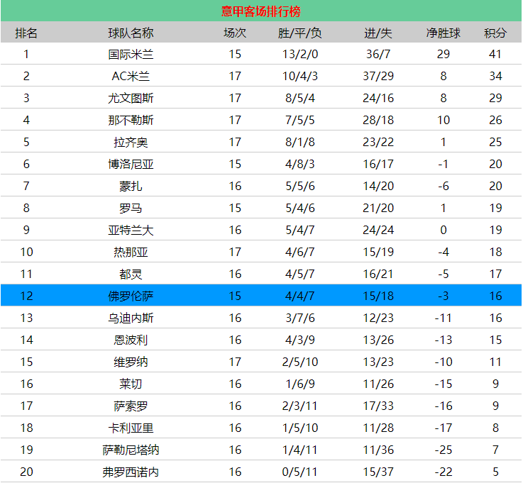Select the 进/失 column header
Image resolution: width=523 pixels, height=483 pixels.
click(378, 33)
